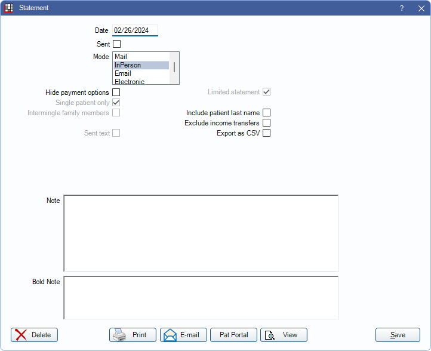Open help using the question mark
This screenshot has width=431, height=351.
click(x=402, y=8)
